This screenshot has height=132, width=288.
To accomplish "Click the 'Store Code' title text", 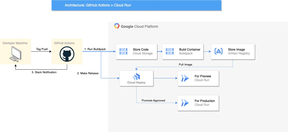I will click(x=141, y=50).
